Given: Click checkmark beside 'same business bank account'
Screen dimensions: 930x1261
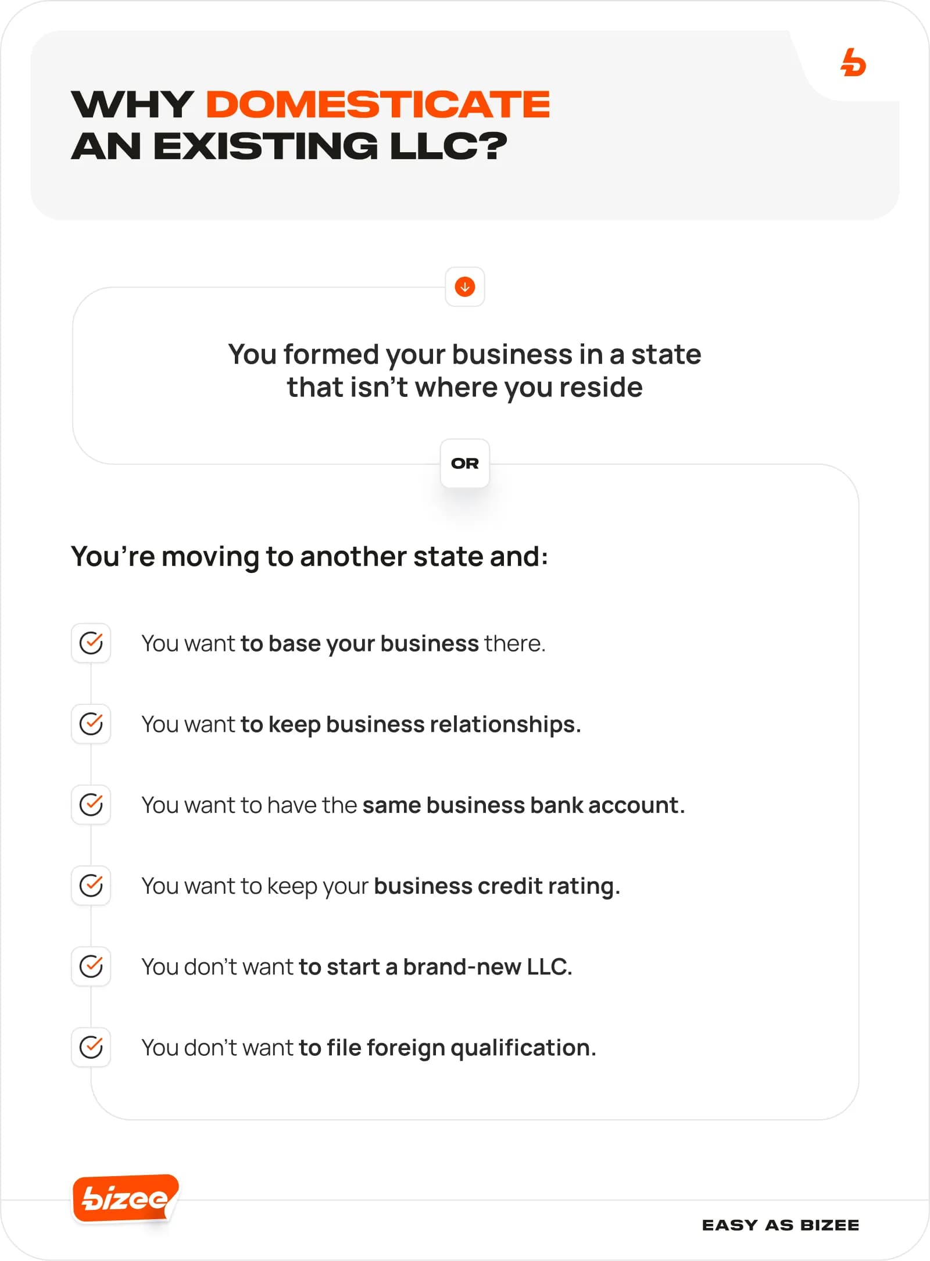Looking at the screenshot, I should pos(91,804).
